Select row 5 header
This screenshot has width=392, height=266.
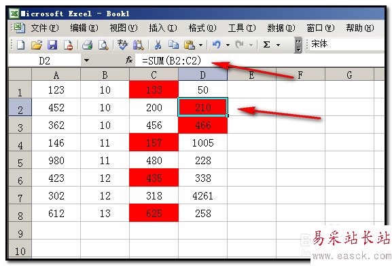20,160
